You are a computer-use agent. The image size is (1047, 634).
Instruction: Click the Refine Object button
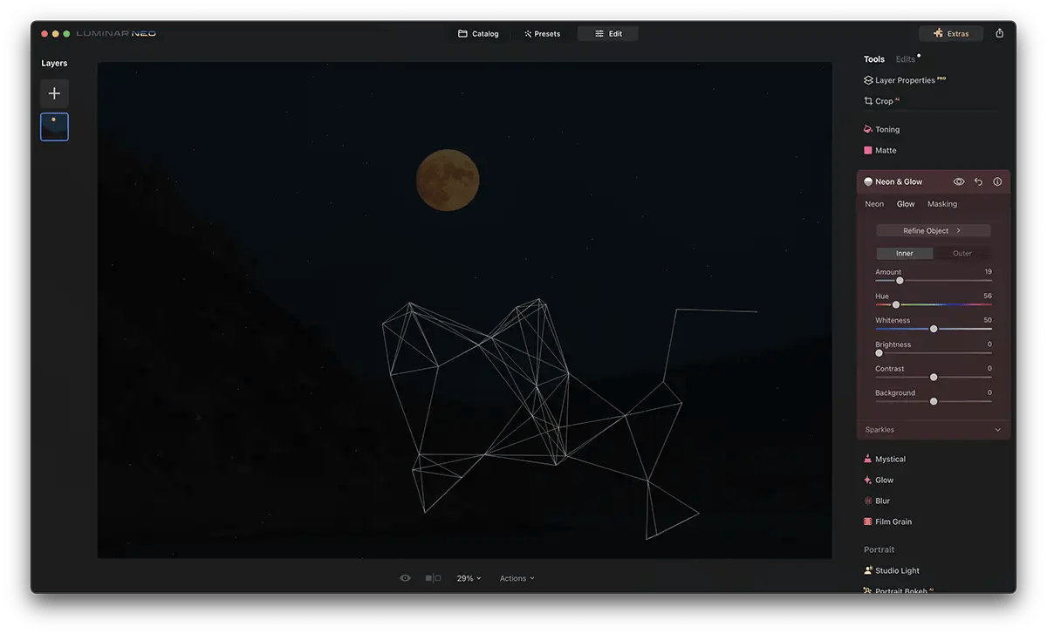(934, 231)
